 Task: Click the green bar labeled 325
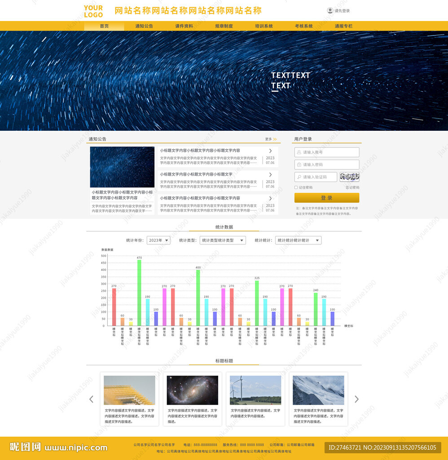[257, 303]
